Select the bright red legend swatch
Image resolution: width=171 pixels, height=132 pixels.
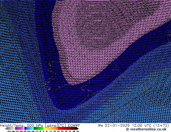[59, 128]
